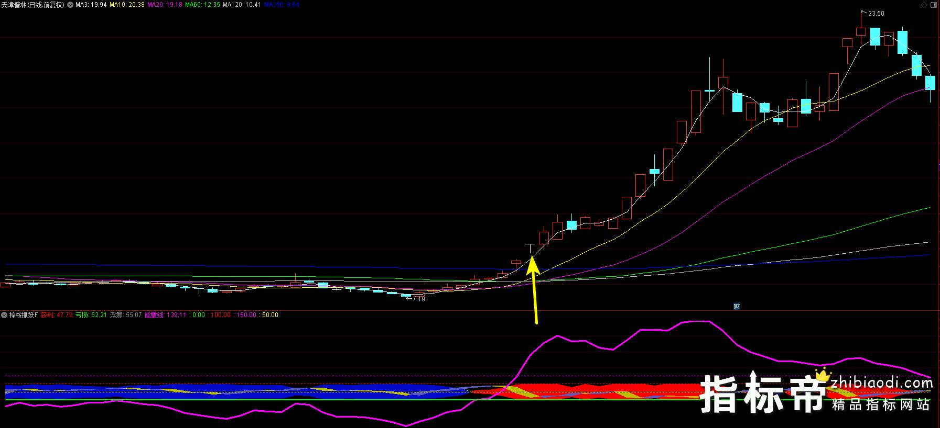Select the MA60: 12.35 green label
940x428 pixels.
(203, 5)
